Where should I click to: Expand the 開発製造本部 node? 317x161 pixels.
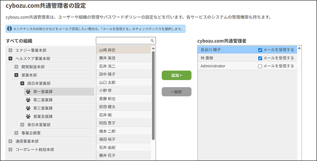point(16,67)
